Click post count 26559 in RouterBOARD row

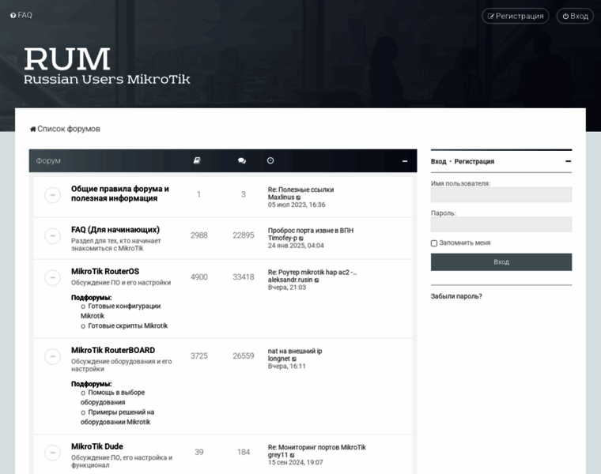click(x=244, y=356)
